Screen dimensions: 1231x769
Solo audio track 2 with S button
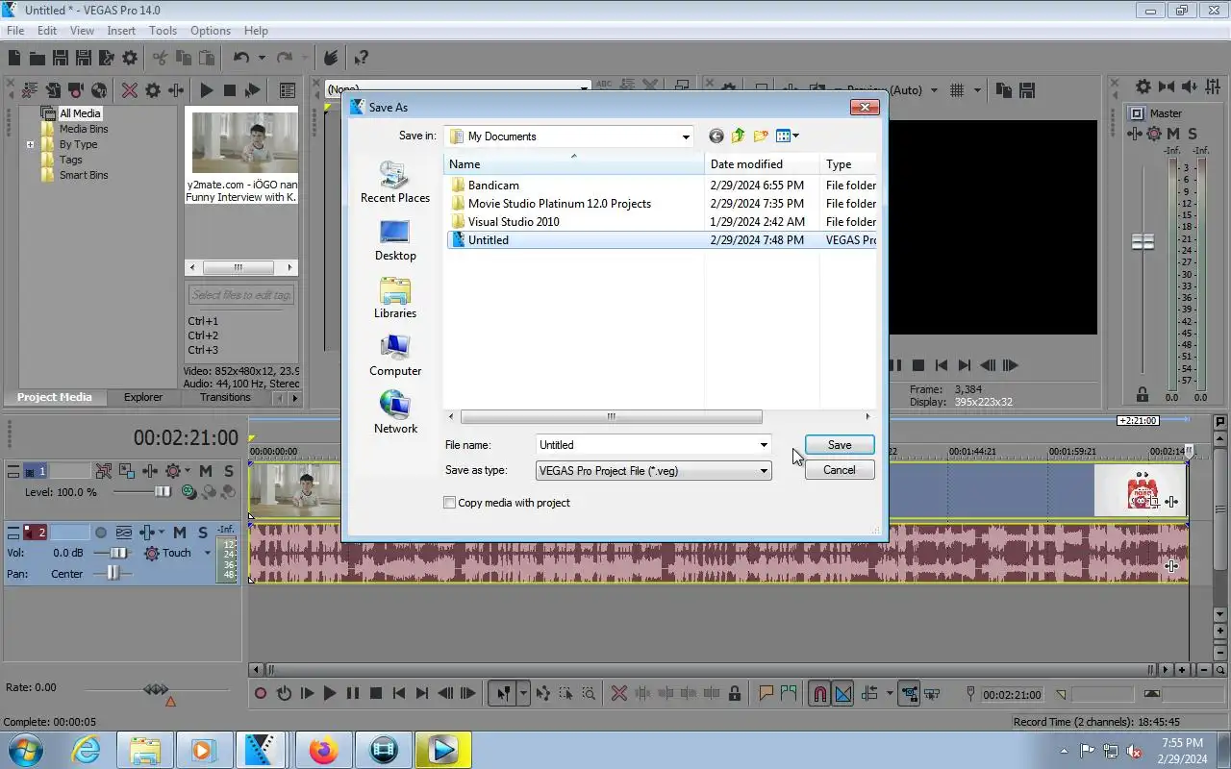pyautogui.click(x=203, y=532)
